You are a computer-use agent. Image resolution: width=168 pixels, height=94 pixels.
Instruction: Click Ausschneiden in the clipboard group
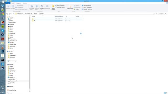point(19,5)
